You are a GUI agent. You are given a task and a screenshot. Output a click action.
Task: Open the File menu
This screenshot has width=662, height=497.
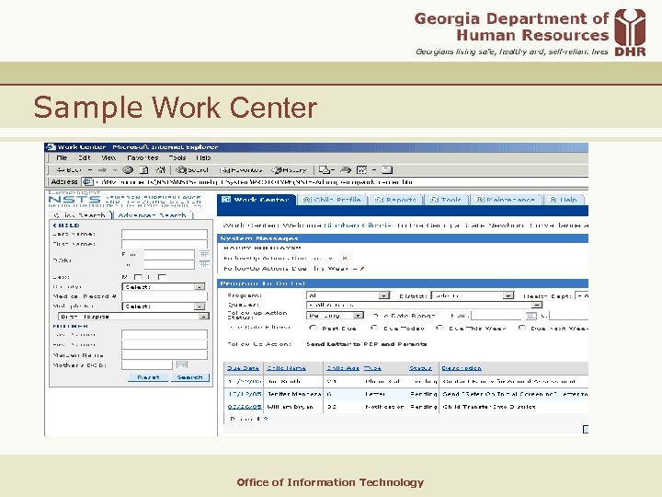coord(63,157)
